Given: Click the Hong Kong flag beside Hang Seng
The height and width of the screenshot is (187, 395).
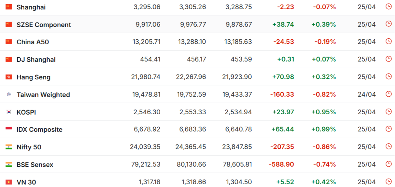Looking at the screenshot, I should click(9, 77).
